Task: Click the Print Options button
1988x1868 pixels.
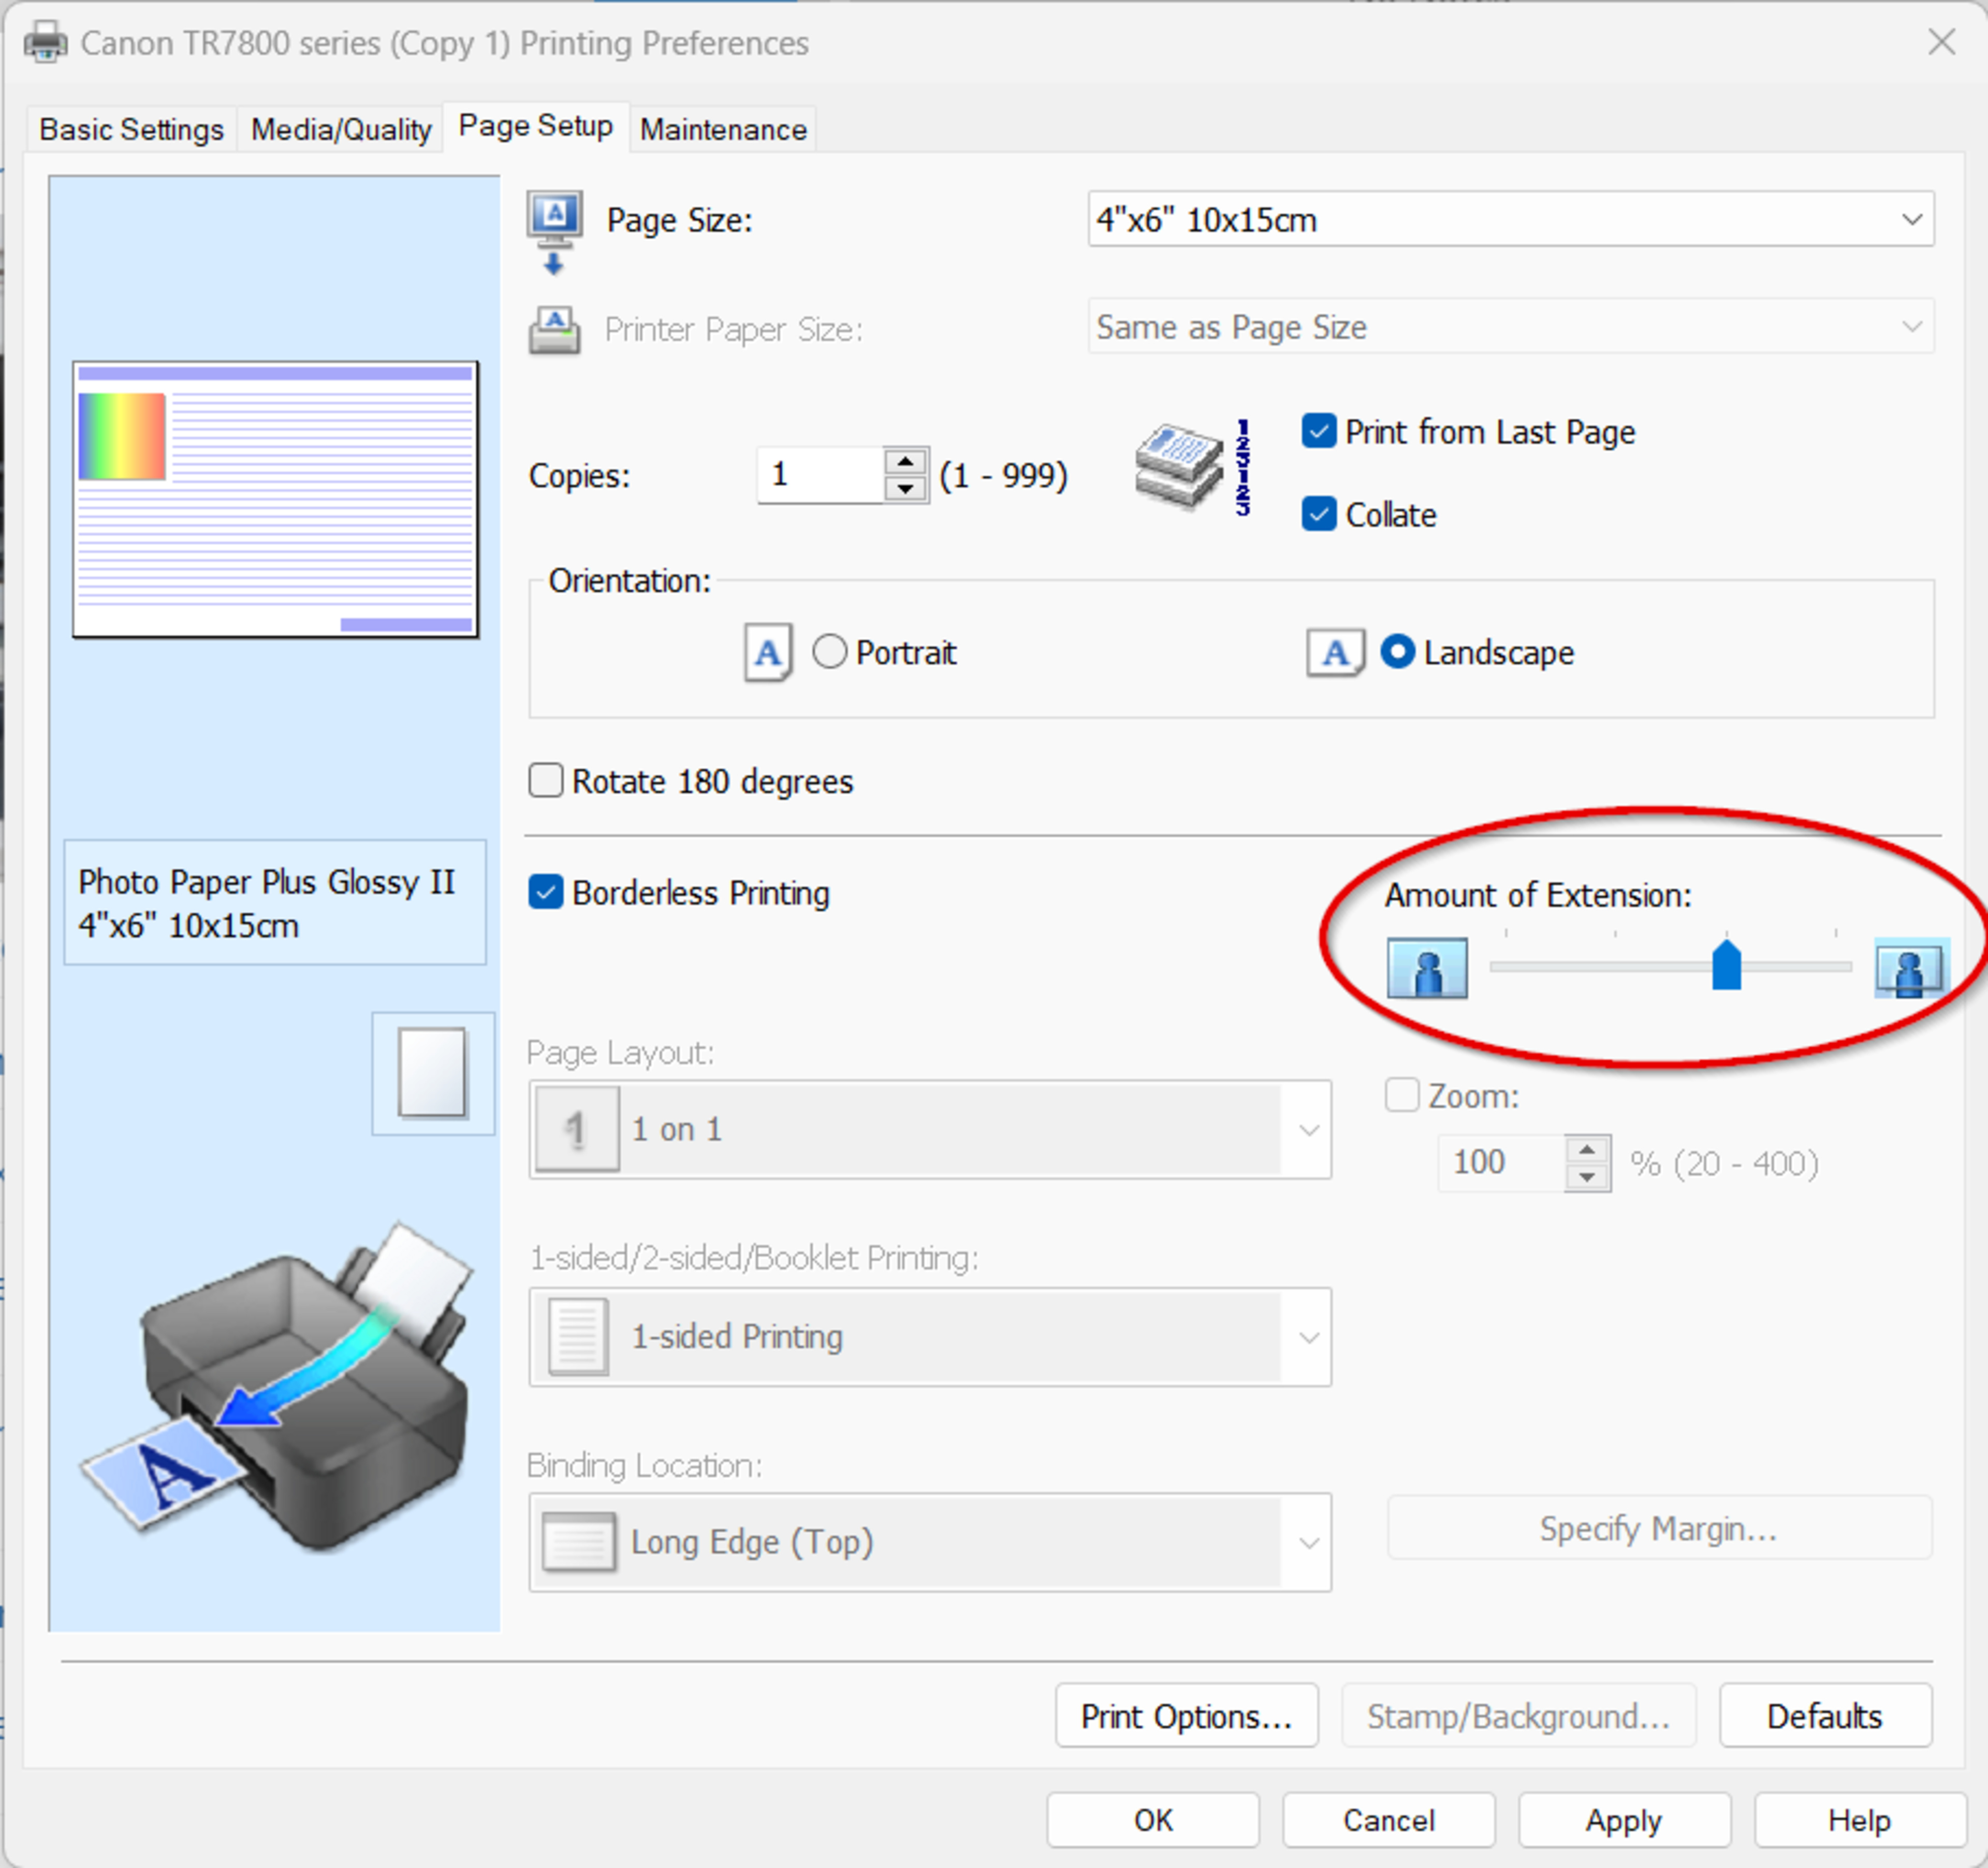Action: coord(1186,1717)
